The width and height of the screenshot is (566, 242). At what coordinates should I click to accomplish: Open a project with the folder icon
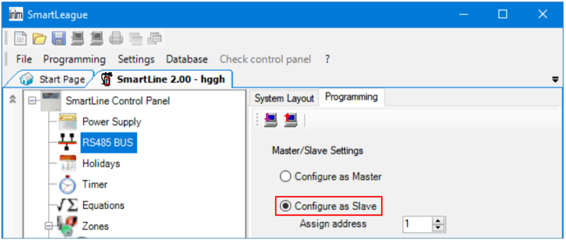pos(40,38)
